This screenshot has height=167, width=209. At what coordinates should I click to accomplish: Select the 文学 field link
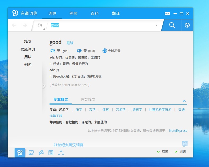tap(92, 110)
